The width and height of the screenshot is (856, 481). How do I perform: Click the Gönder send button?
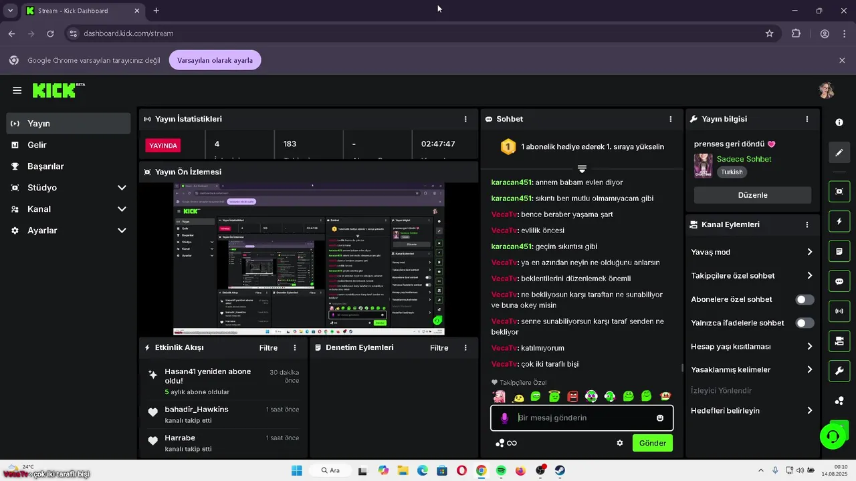[653, 443]
